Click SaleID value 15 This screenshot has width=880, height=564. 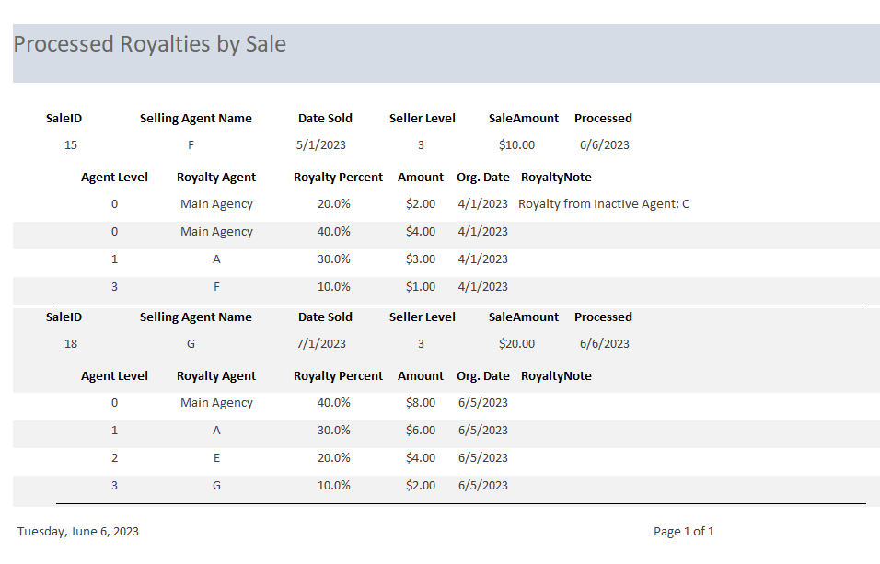tap(71, 144)
